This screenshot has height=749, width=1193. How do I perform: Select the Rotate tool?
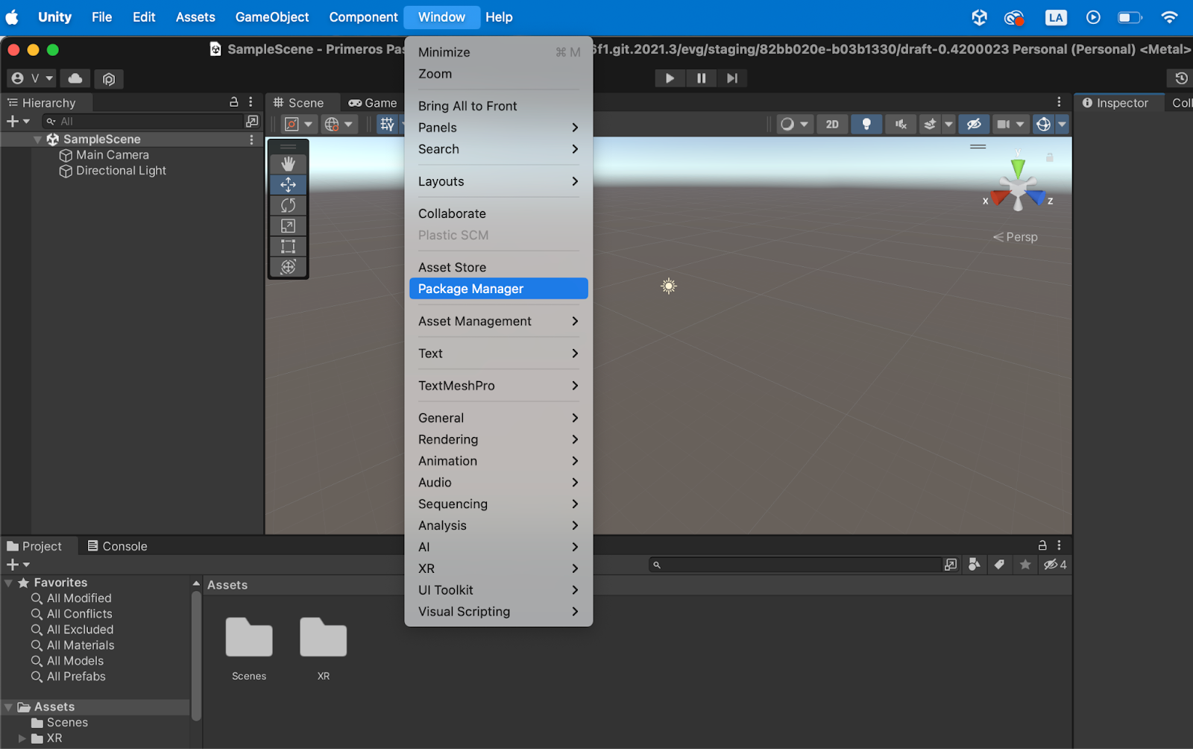pos(288,205)
